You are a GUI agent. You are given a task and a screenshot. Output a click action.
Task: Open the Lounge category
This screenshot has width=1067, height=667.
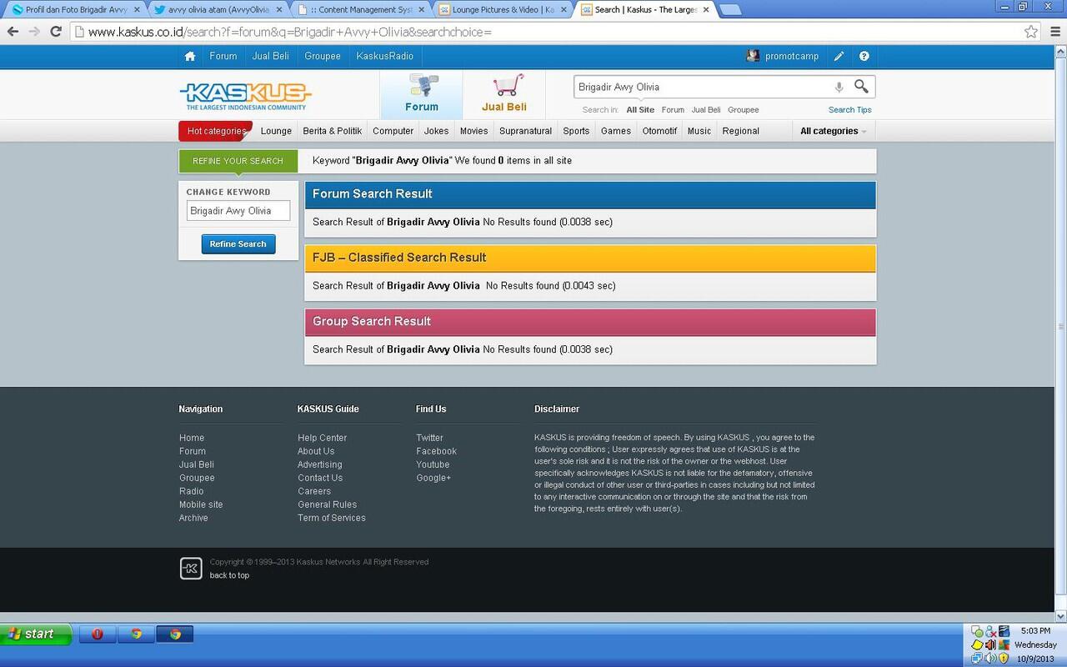pyautogui.click(x=276, y=131)
